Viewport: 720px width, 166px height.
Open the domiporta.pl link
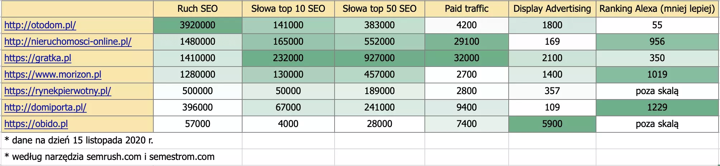[x=45, y=108]
